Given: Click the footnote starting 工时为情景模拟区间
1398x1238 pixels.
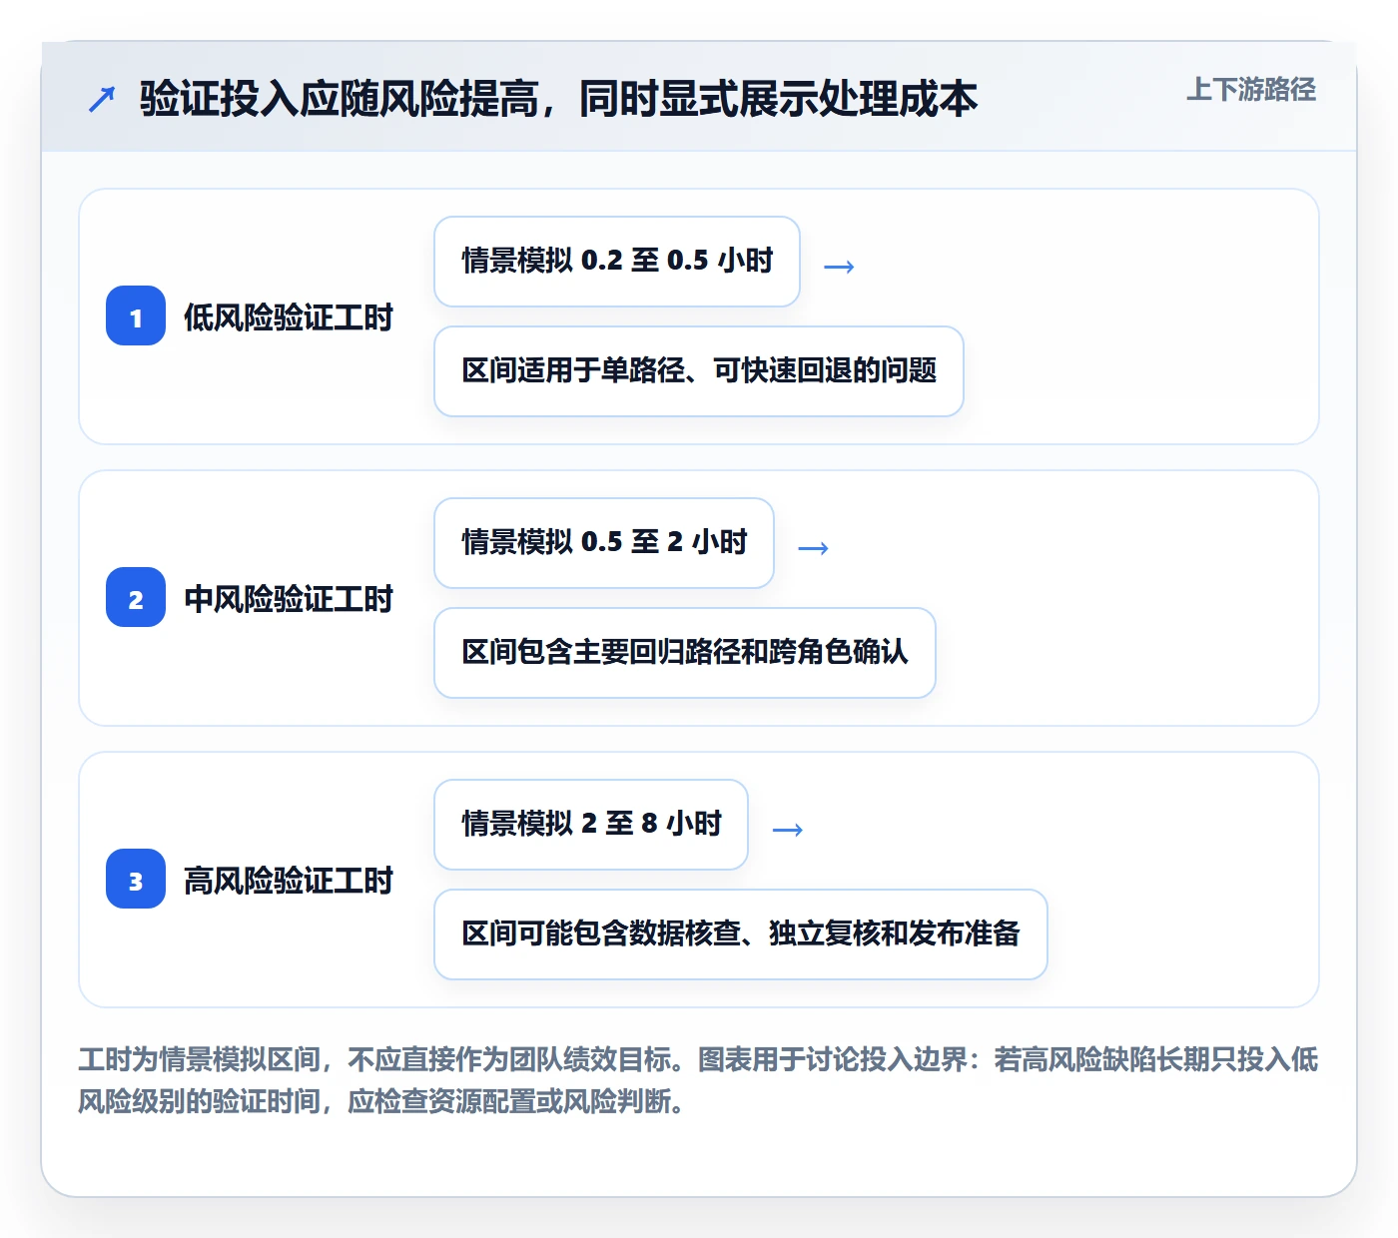Looking at the screenshot, I should [x=698, y=1080].
